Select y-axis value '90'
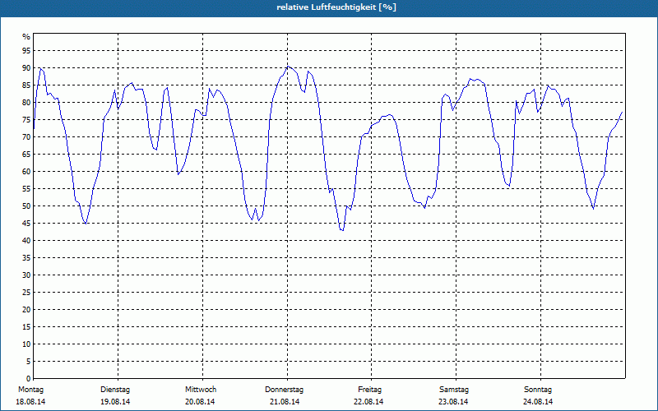The height and width of the screenshot is (411, 658). pyautogui.click(x=26, y=68)
